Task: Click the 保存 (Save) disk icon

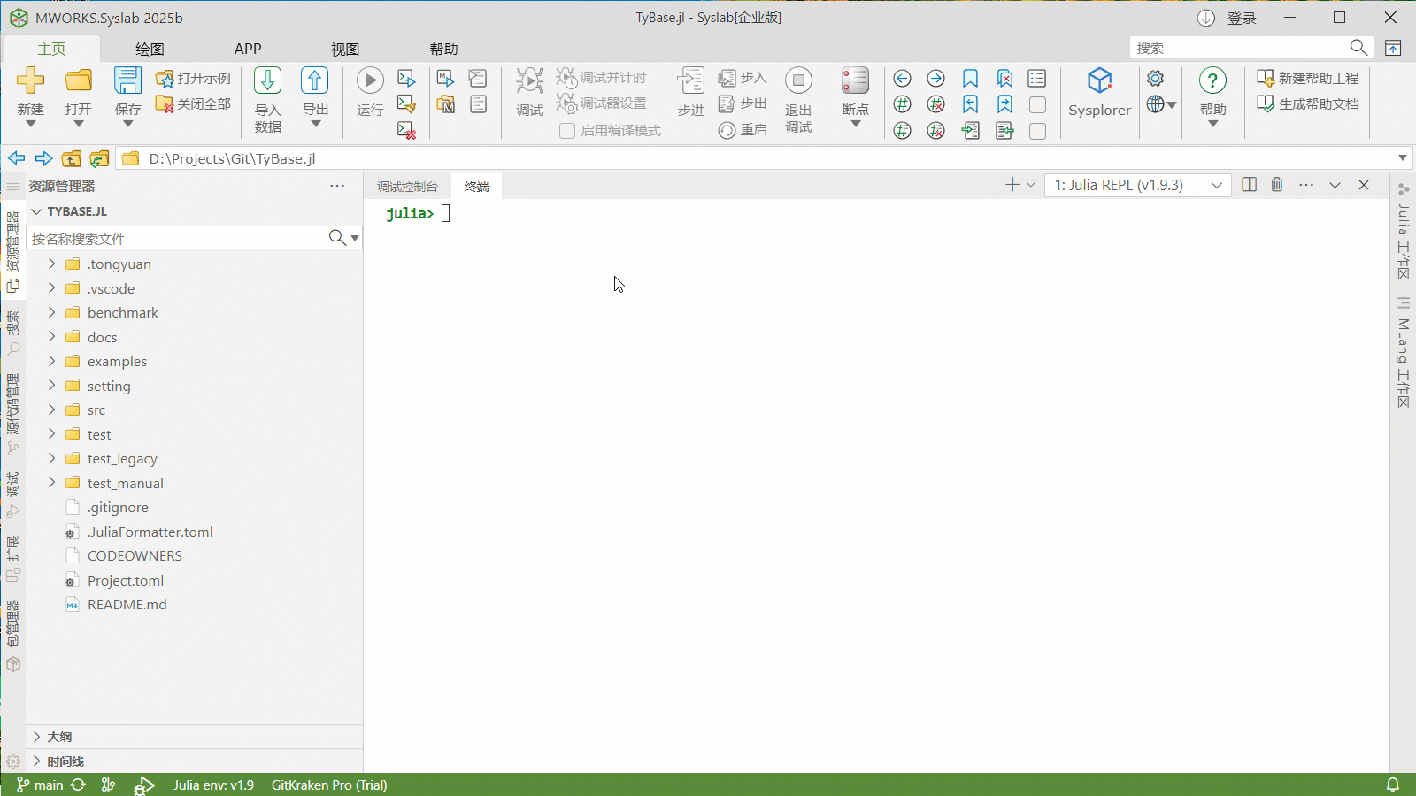Action: click(127, 80)
